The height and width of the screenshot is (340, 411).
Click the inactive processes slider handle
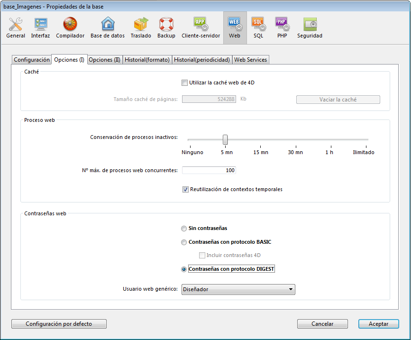pyautogui.click(x=225, y=139)
